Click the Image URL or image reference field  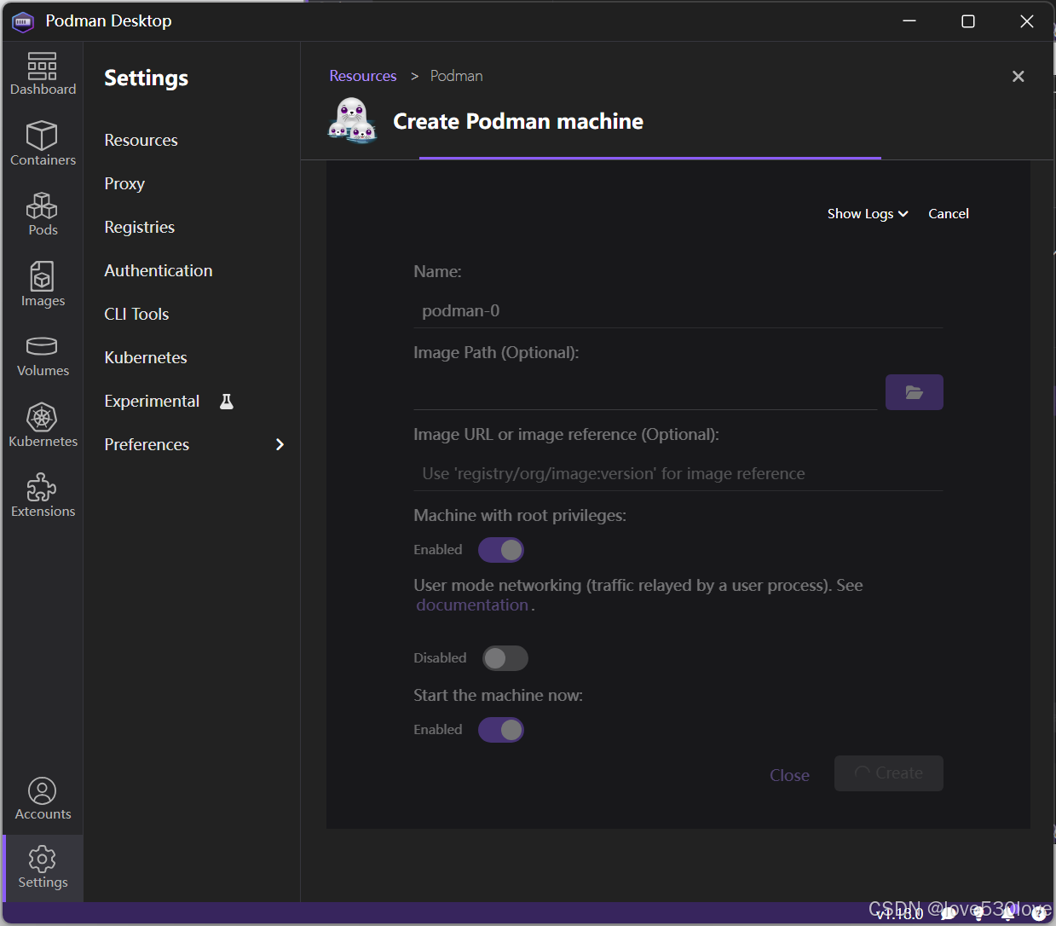click(x=678, y=474)
